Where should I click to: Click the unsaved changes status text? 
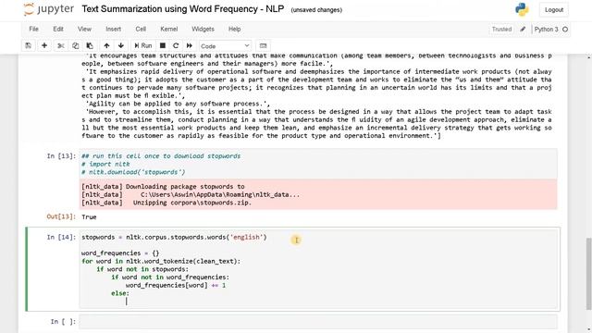[316, 10]
